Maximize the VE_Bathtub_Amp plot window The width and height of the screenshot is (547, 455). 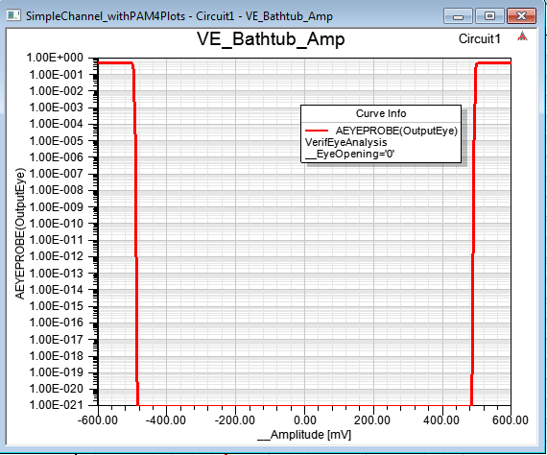point(489,16)
